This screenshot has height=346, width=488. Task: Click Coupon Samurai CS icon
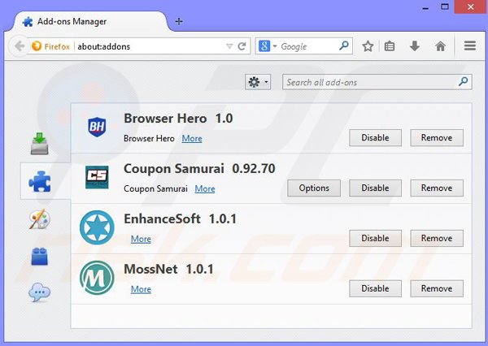tap(97, 177)
